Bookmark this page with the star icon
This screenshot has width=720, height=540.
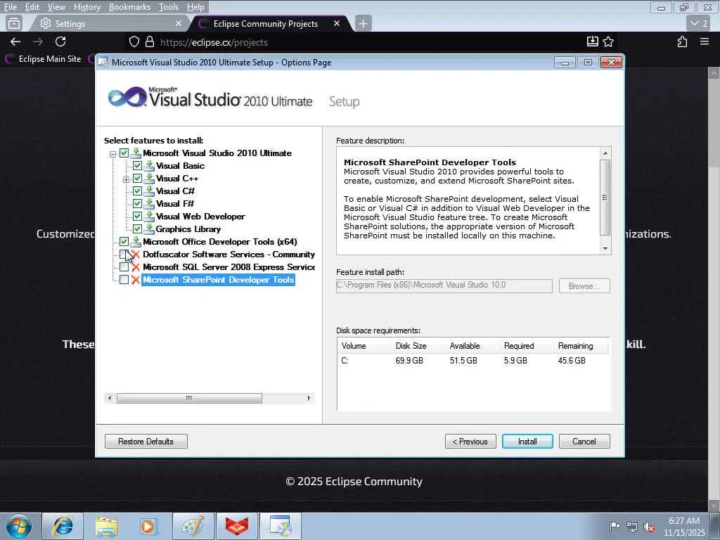pos(608,41)
